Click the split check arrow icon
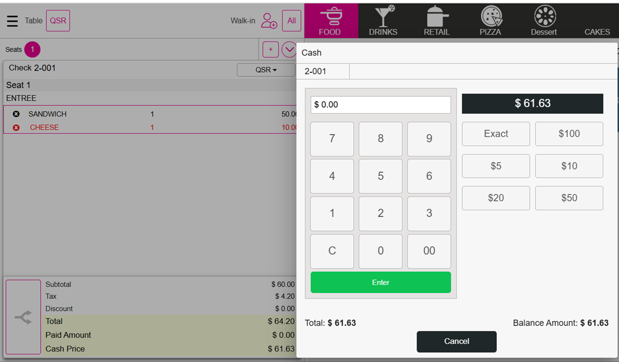This screenshot has height=362, width=619. tap(23, 317)
